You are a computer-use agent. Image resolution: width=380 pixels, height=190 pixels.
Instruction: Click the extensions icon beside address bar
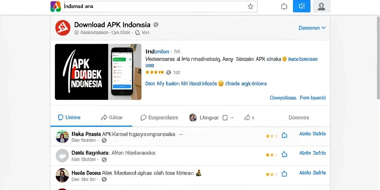(284, 7)
